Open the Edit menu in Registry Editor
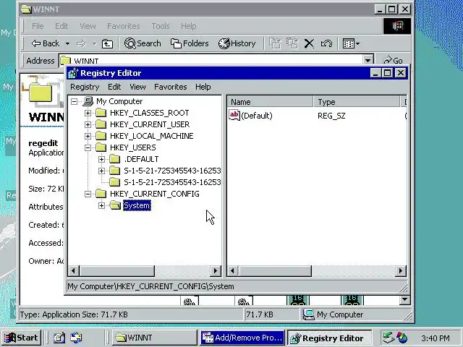463x347 pixels. point(114,87)
